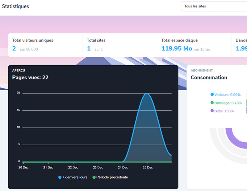Click the "sur 15 Go" quota text
The height and width of the screenshot is (191, 247).
(x=202, y=49)
